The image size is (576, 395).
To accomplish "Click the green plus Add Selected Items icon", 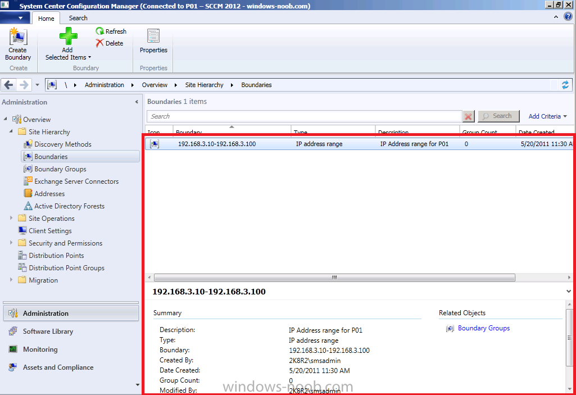I will pyautogui.click(x=68, y=36).
